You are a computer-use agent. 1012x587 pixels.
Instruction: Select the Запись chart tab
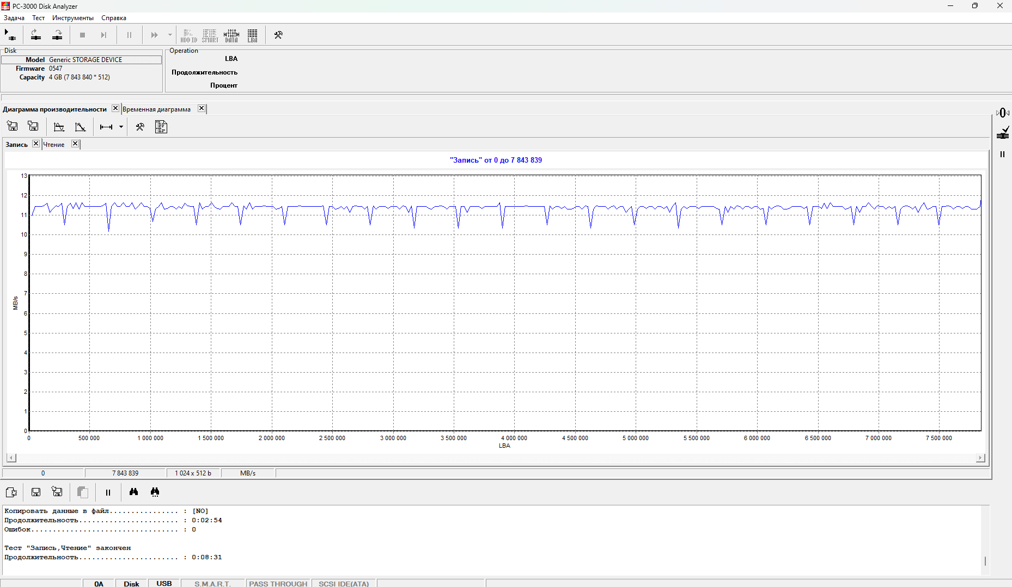(17, 145)
